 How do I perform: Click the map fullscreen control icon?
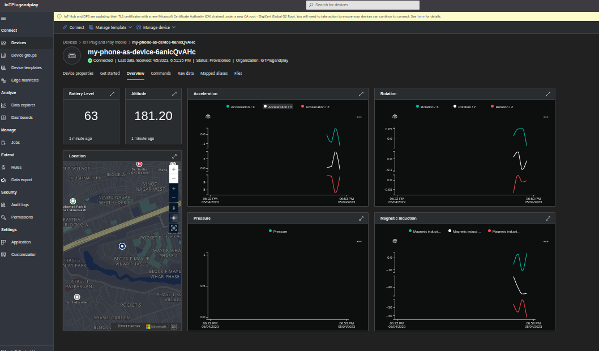pyautogui.click(x=174, y=228)
